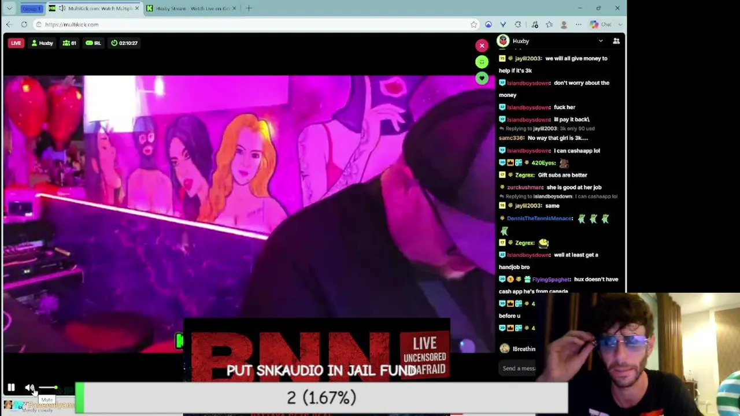740x416 pixels.
Task: Expand the Huxby chat selector dropdown
Action: [601, 41]
